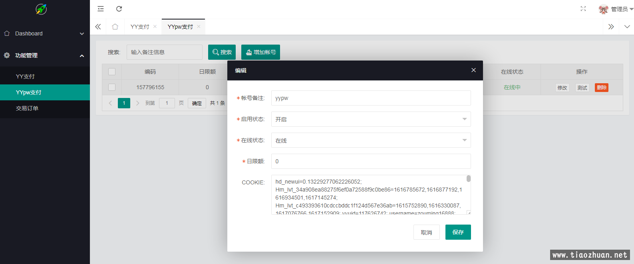The height and width of the screenshot is (264, 634).
Task: Check the select-all checkbox in table header
Action: [112, 72]
